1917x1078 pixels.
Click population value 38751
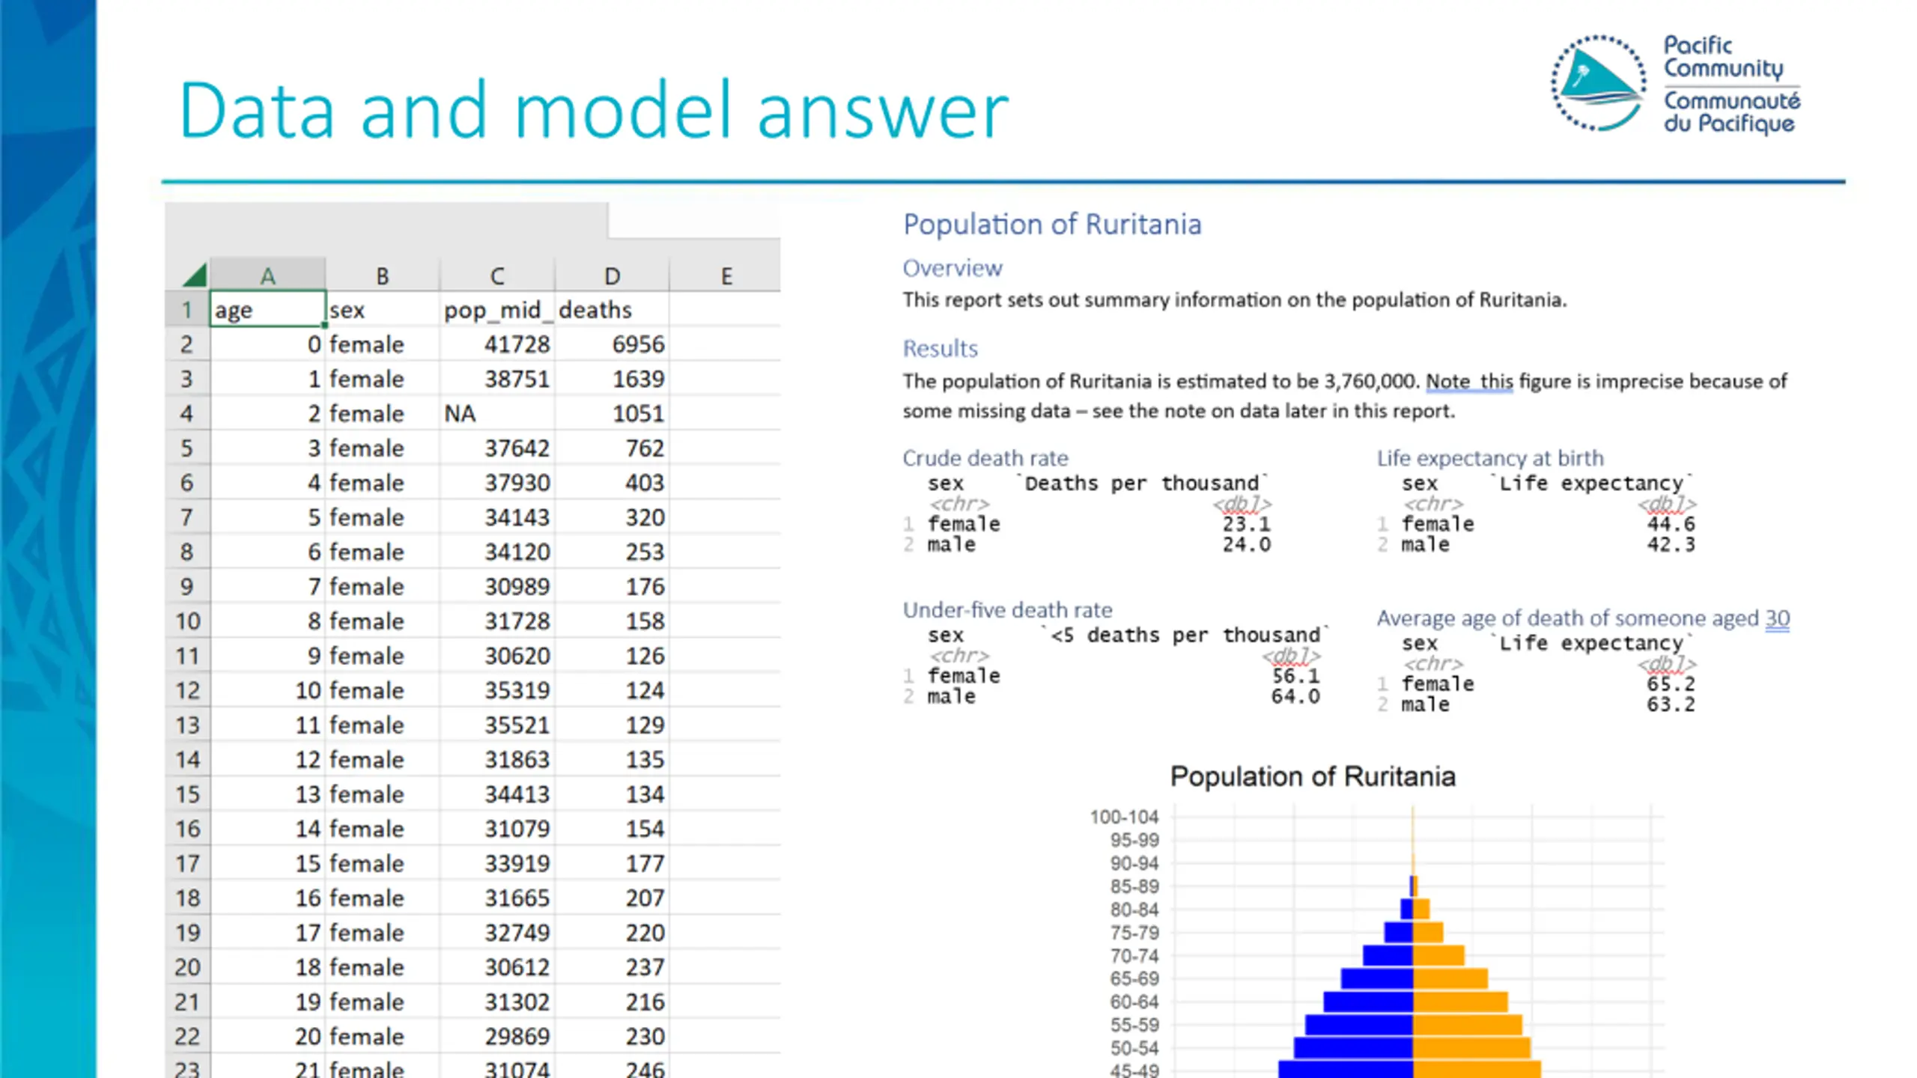pyautogui.click(x=517, y=379)
